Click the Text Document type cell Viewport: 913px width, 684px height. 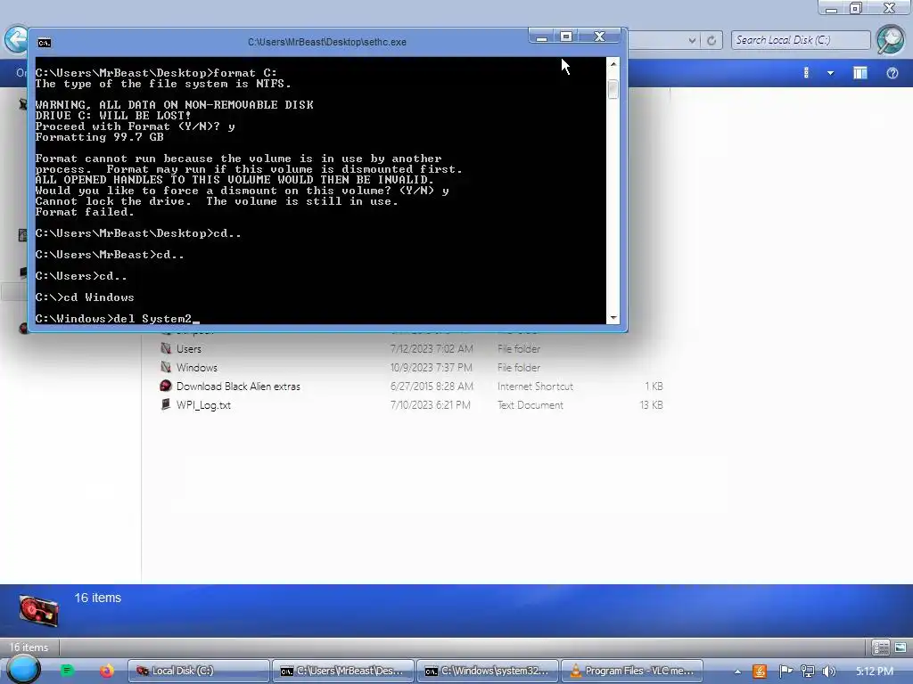tap(531, 405)
